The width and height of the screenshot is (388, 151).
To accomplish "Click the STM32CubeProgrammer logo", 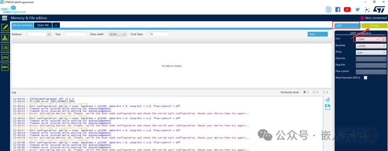I will (x=13, y=10).
